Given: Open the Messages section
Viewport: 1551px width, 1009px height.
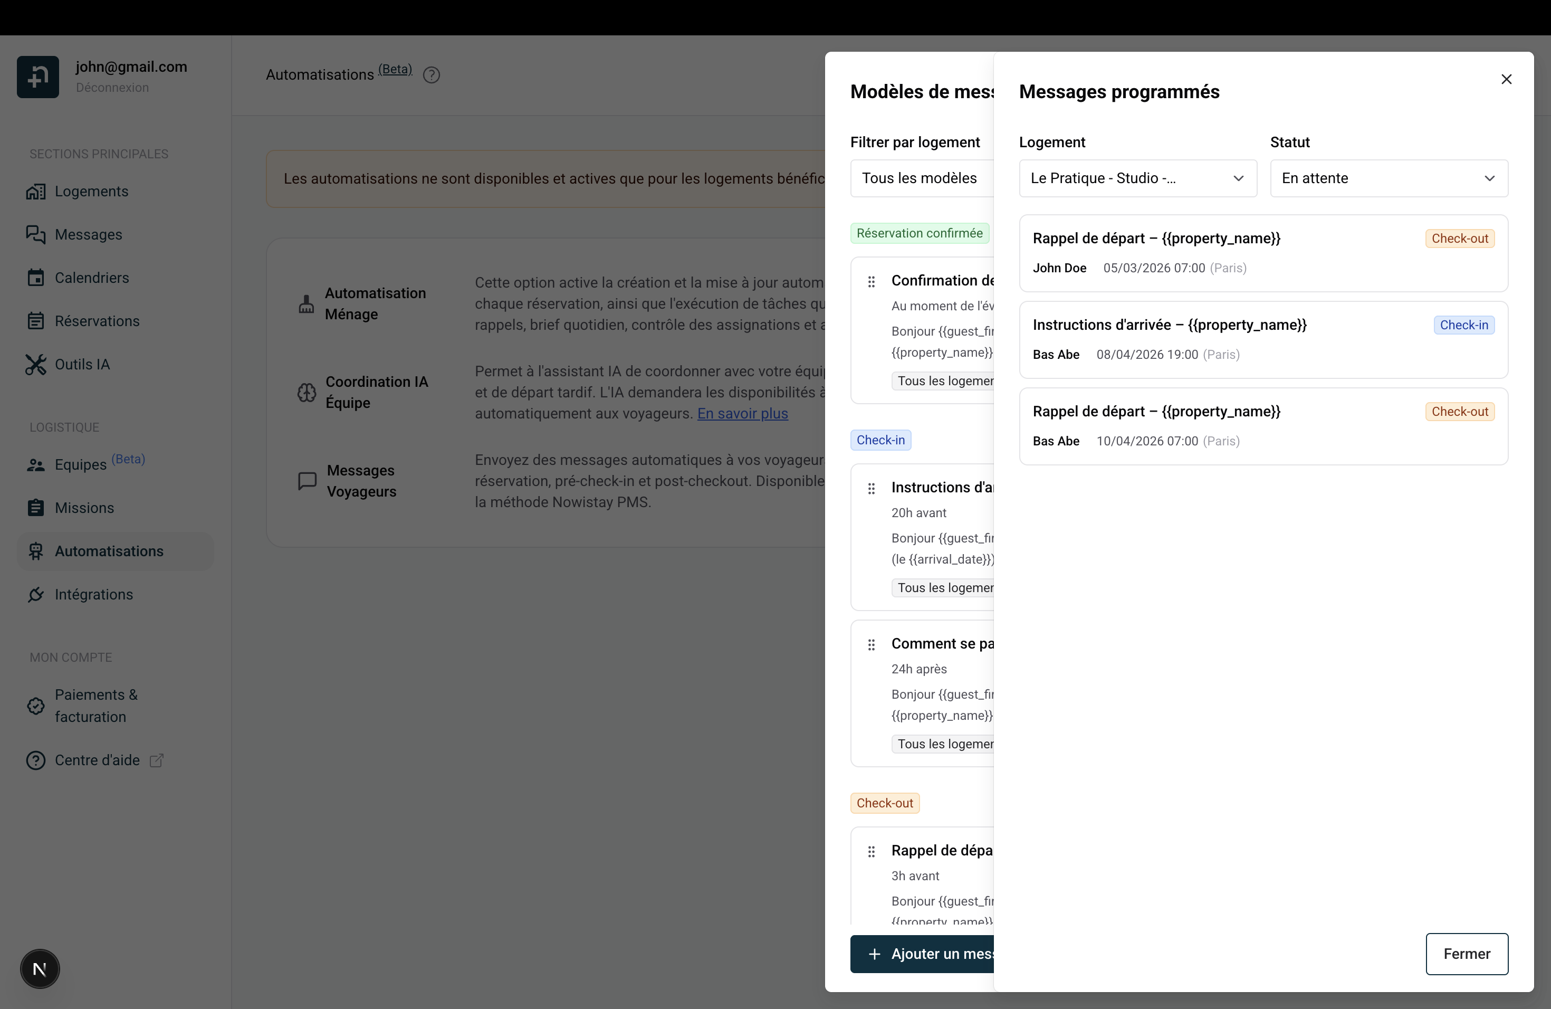Looking at the screenshot, I should [x=89, y=235].
